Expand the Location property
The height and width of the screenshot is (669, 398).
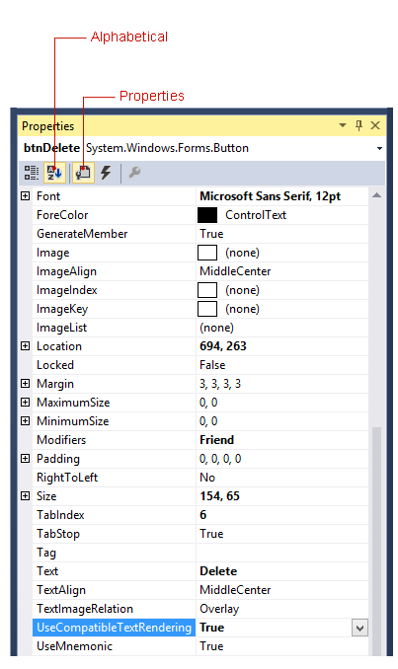click(x=26, y=345)
